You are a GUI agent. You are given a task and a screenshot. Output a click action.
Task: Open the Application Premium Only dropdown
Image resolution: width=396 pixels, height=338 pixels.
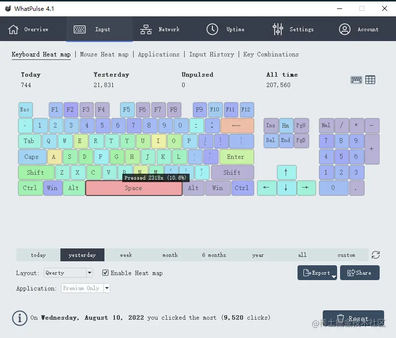pos(85,288)
